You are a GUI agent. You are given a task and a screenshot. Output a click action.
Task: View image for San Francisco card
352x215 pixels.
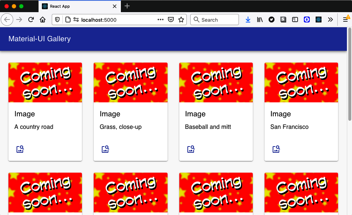click(276, 149)
